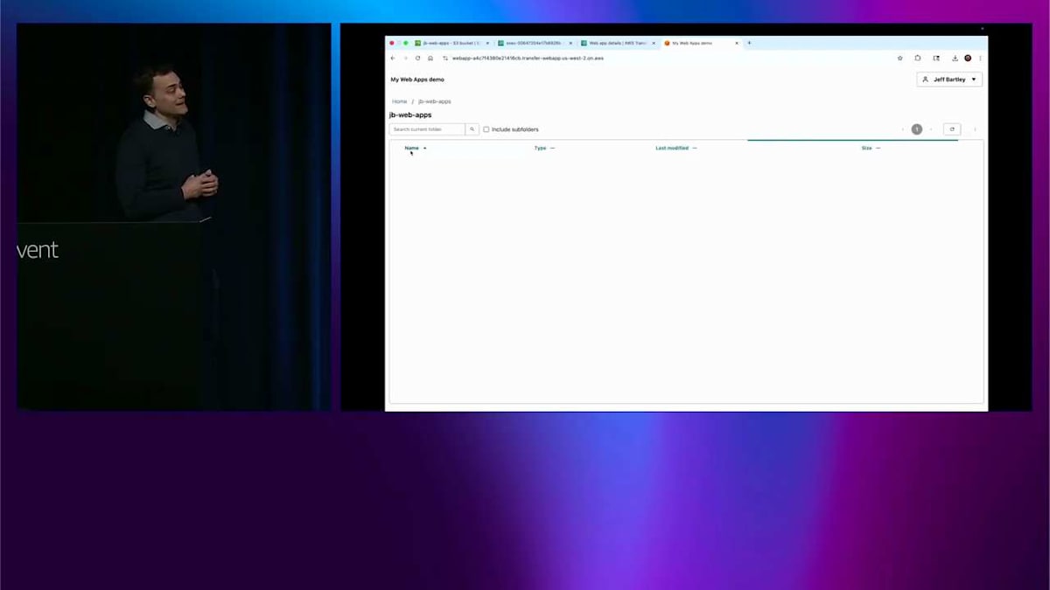Reload the page with browser refresh icon

coord(417,59)
